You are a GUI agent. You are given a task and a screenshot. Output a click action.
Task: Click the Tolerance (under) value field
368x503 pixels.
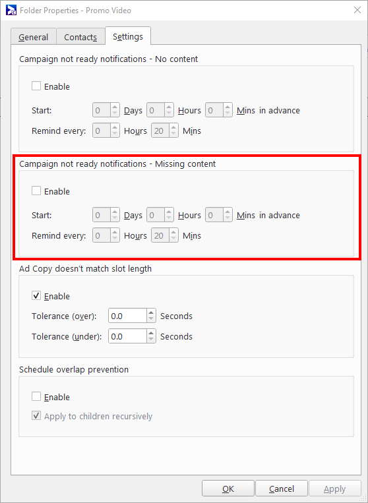pos(128,336)
